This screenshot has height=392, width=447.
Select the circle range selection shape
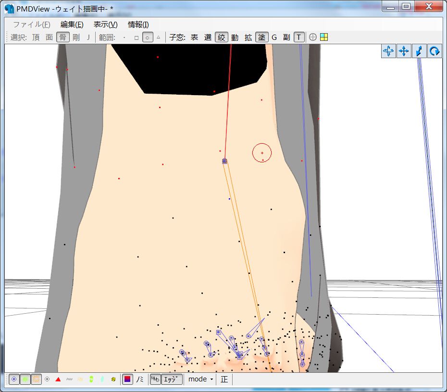click(x=148, y=37)
